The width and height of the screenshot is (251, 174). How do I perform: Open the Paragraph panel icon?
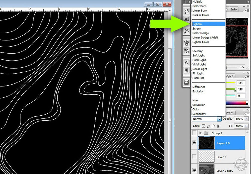point(186,70)
